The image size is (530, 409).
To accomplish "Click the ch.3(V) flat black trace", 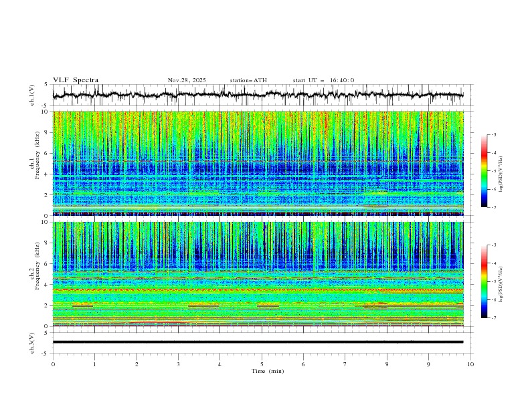I will click(x=258, y=342).
